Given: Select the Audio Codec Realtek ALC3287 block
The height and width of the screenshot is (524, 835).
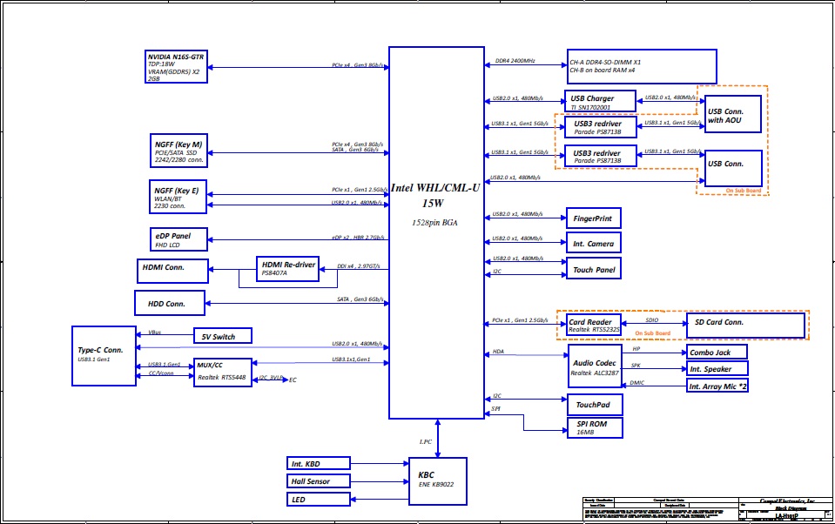Looking at the screenshot, I should 595,366.
